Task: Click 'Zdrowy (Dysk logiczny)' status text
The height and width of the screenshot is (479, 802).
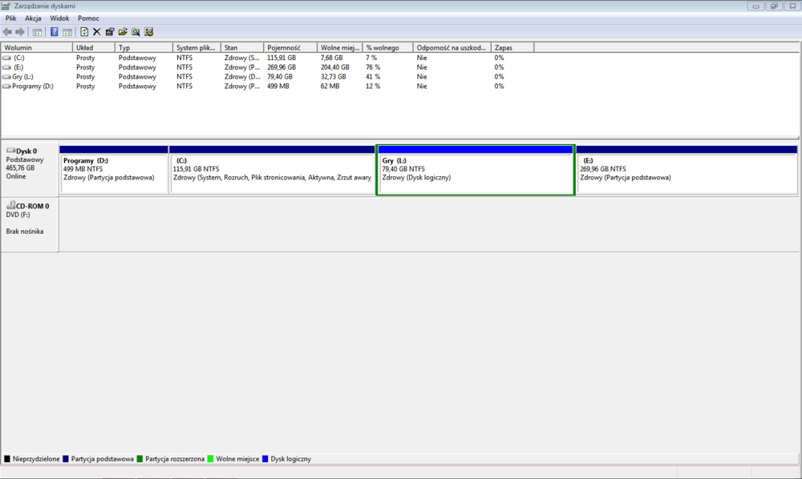Action: 416,178
